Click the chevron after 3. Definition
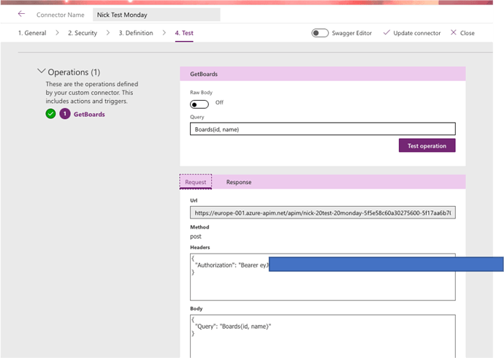 pos(164,32)
